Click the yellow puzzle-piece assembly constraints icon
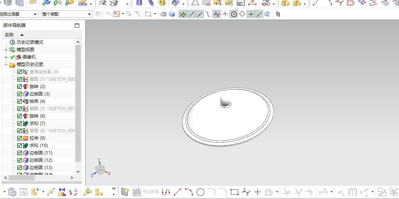The height and width of the screenshot is (199, 399). point(87,192)
